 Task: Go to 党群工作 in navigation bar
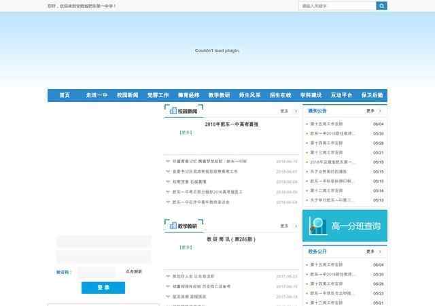coord(158,95)
